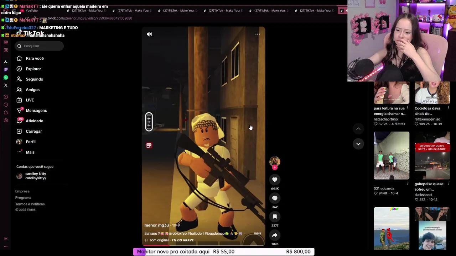
Task: Open options for the gabepeixe video card
Action: pos(448,183)
